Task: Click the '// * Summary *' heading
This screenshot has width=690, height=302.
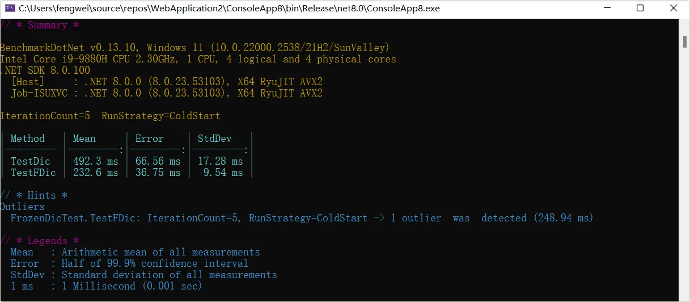Action: click(x=40, y=25)
